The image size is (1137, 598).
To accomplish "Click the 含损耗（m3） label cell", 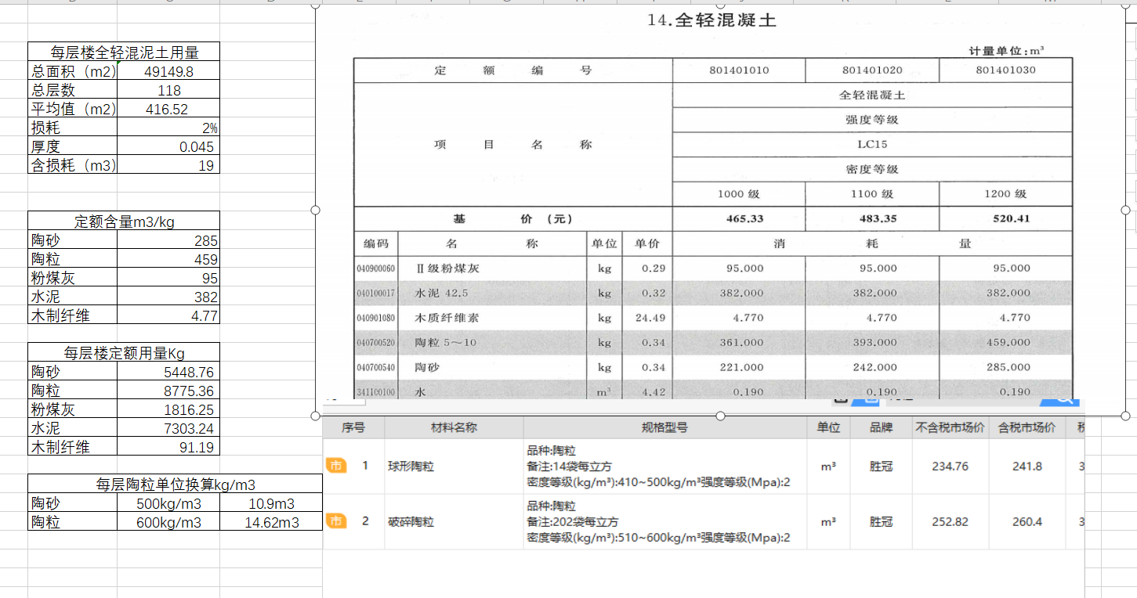I will [73, 165].
